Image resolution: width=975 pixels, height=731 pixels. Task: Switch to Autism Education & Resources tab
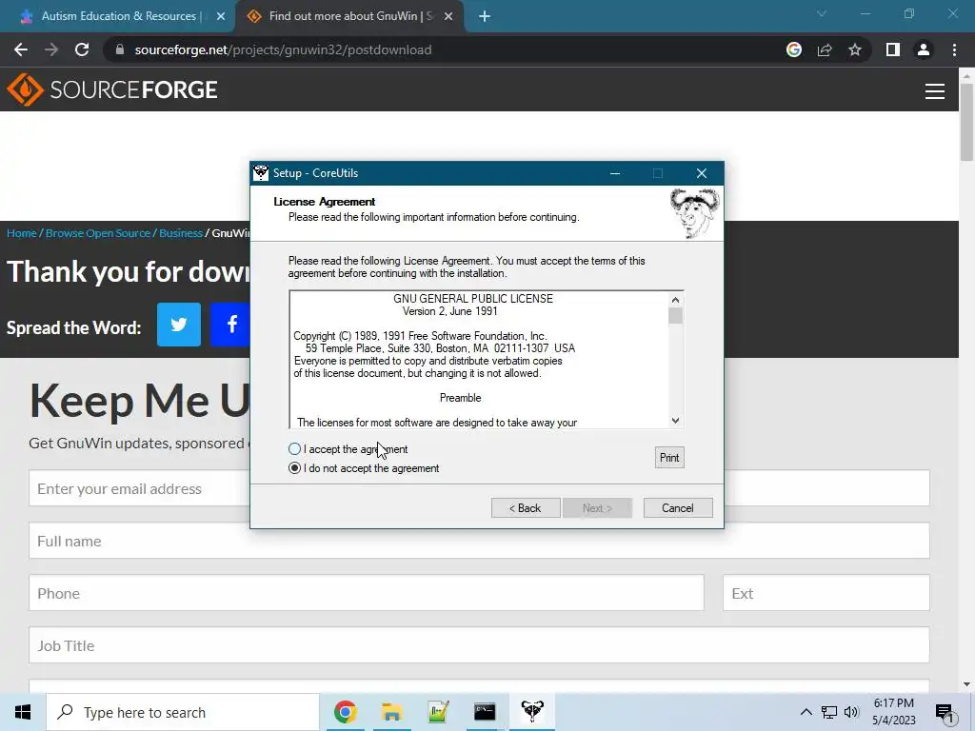point(117,16)
